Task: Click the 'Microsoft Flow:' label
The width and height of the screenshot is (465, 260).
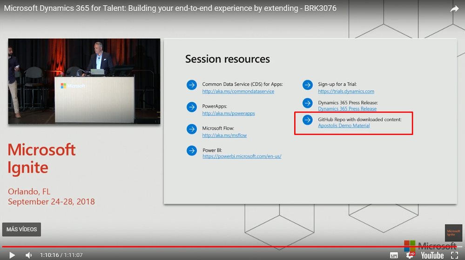Action: pyautogui.click(x=218, y=128)
